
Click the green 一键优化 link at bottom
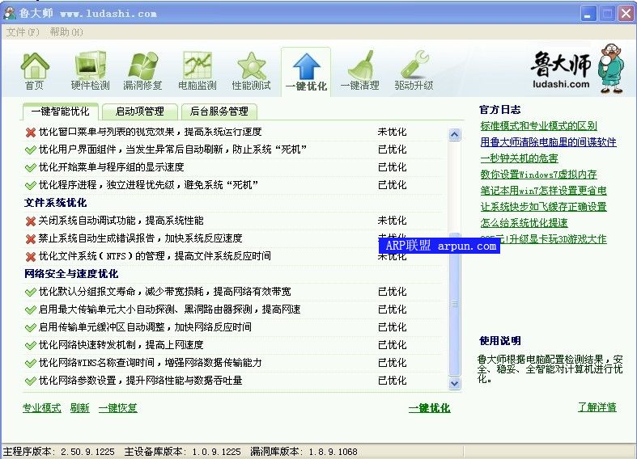click(x=429, y=408)
